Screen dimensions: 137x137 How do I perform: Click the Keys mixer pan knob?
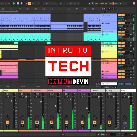point(8,118)
